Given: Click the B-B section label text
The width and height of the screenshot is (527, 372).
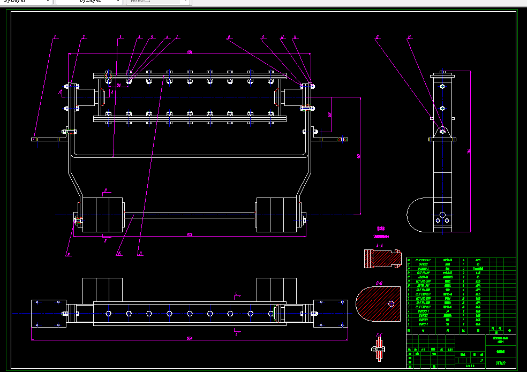Looking at the screenshot, I should click(x=379, y=283).
